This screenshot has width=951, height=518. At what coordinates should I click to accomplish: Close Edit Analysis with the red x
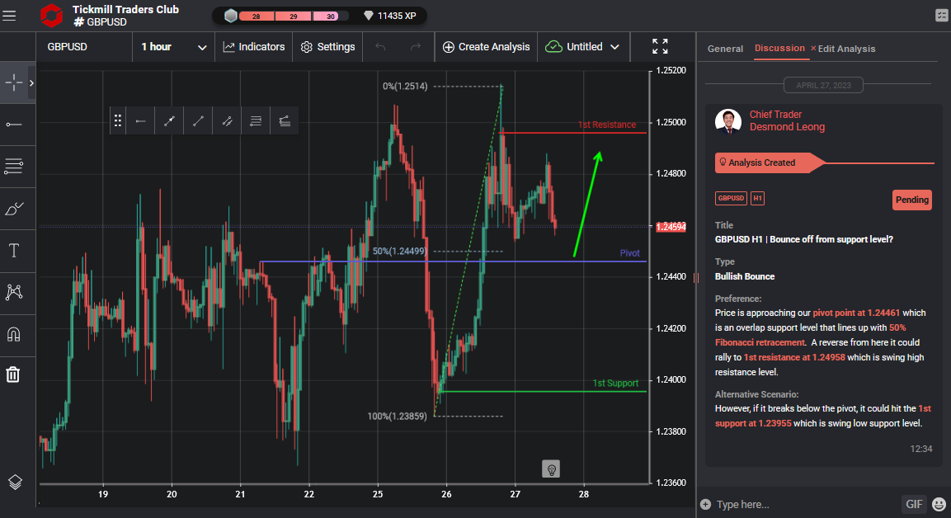tap(813, 49)
